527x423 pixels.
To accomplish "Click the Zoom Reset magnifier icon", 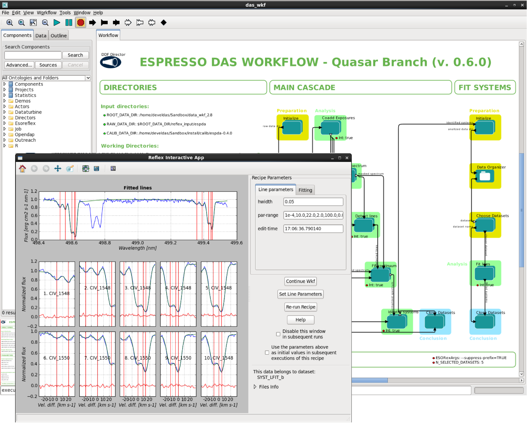I will [21, 23].
